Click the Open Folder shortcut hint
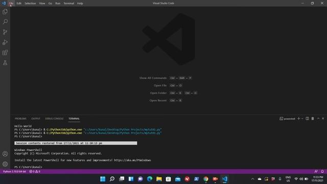The width and height of the screenshot is (327, 184). pos(174,93)
